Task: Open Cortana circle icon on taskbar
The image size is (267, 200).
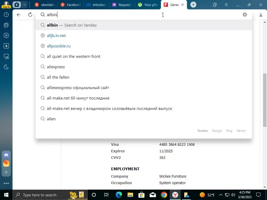Action: tap(94, 195)
